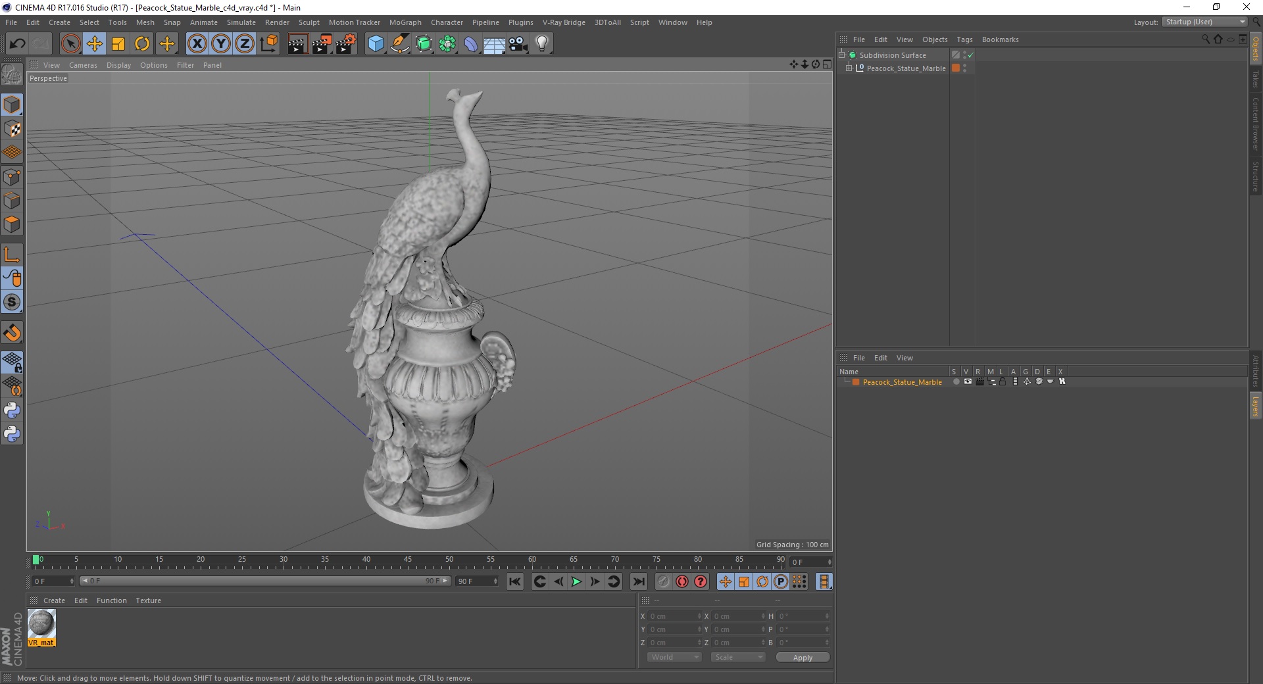Click the Bend deformer icon
Image resolution: width=1263 pixels, height=684 pixels.
click(x=471, y=44)
